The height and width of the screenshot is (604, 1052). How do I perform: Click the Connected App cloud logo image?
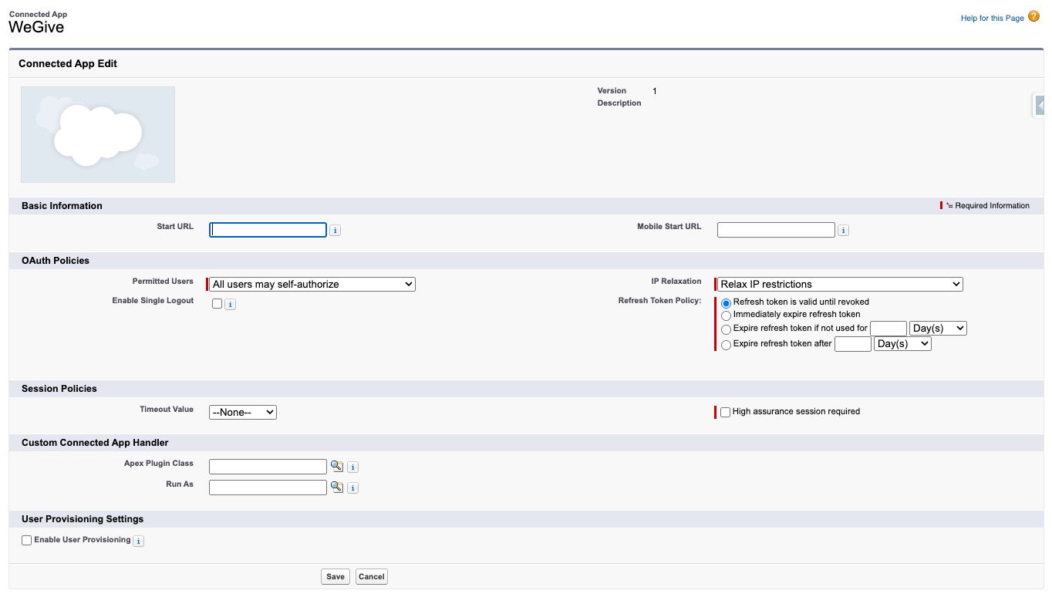[x=98, y=134]
